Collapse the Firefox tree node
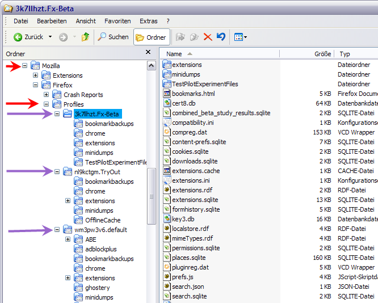Screen dimensions: 378x303 (x=35, y=85)
